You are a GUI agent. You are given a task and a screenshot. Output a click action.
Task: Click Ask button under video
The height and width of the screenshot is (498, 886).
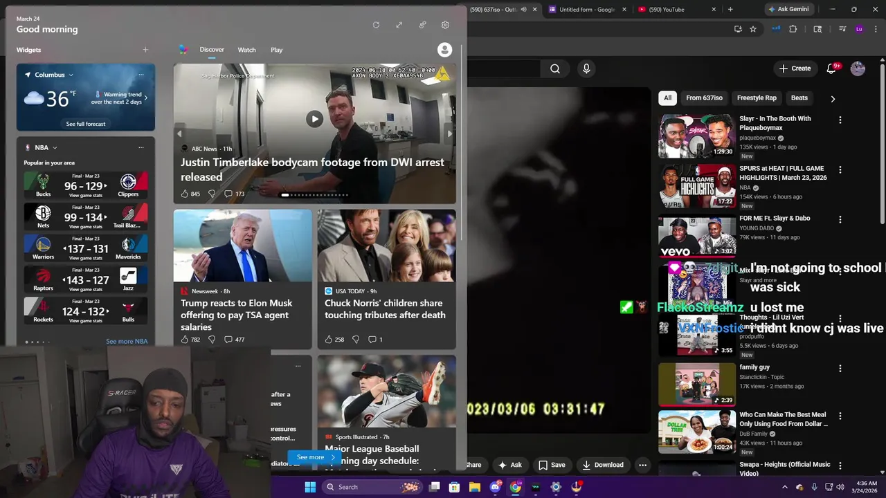(x=510, y=465)
